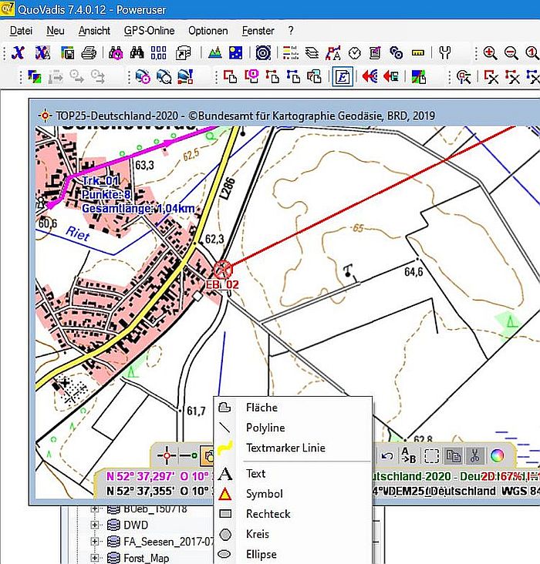540x564 pixels.
Task: Click the clock icon
Action: [355, 53]
